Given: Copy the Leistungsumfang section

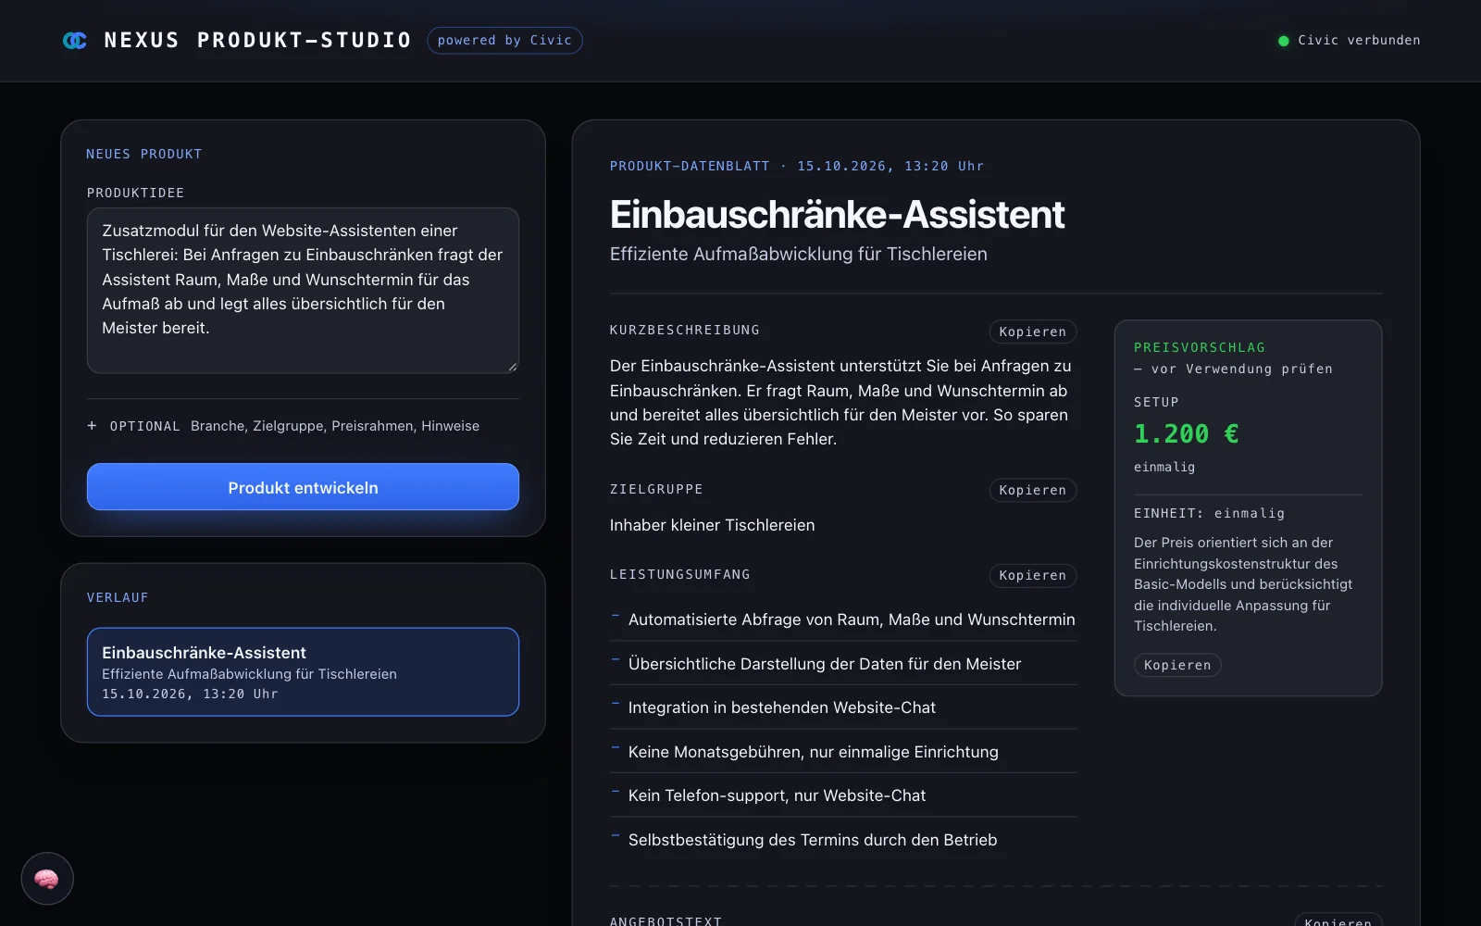Looking at the screenshot, I should tap(1032, 575).
